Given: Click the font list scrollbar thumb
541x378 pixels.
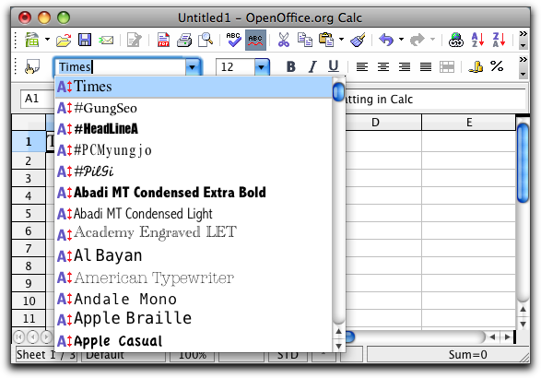Looking at the screenshot, I should pos(338,91).
